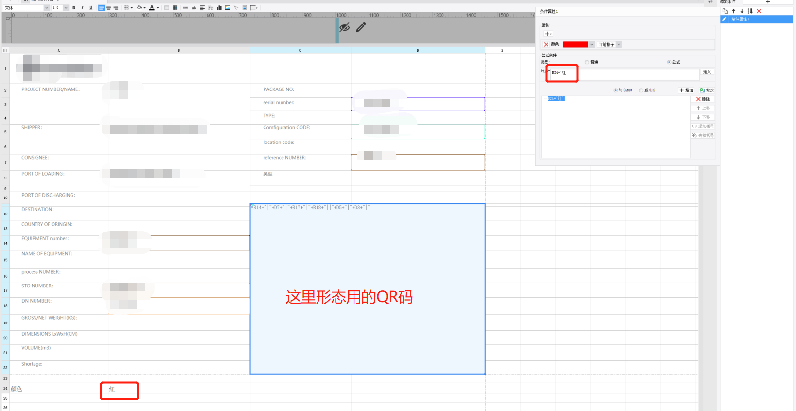796x411 pixels.
Task: Copy condition attribute icon in list toolbar
Action: [x=725, y=11]
